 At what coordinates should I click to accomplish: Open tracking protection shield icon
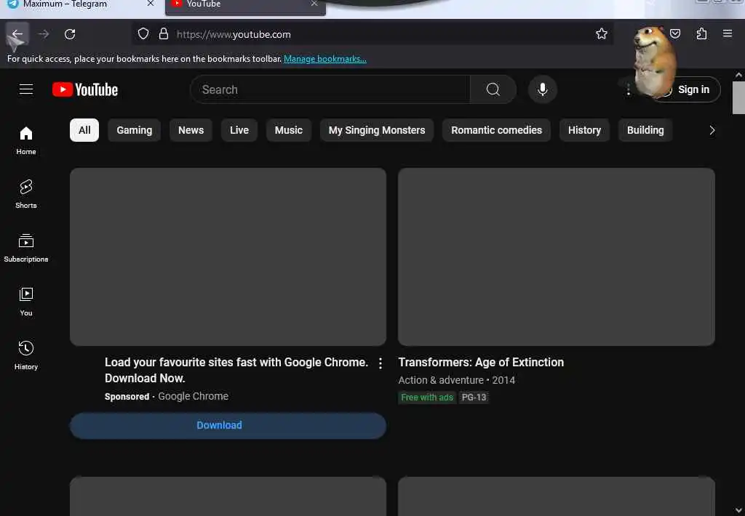pos(143,33)
